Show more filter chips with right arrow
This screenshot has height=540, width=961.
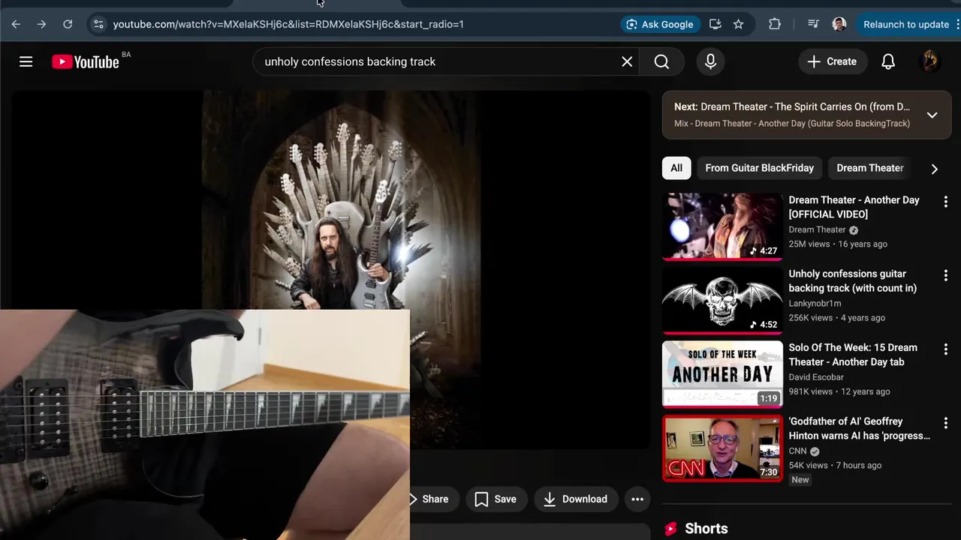point(934,169)
